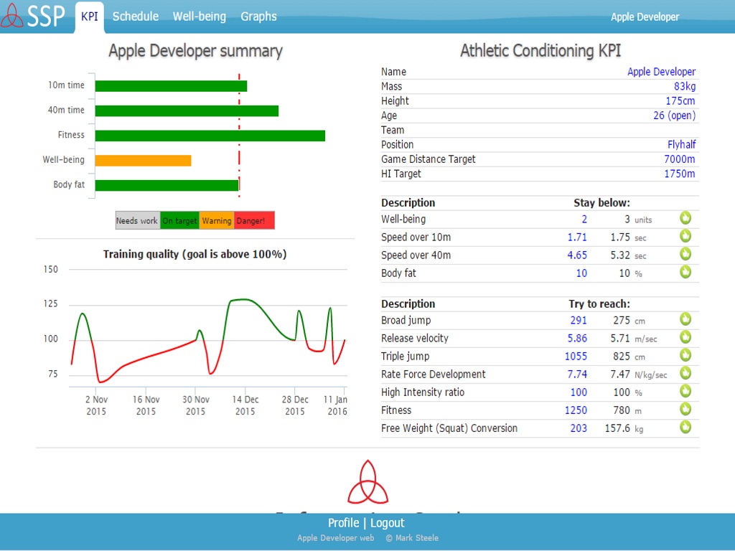This screenshot has width=735, height=551.
Task: Go to the Graphs tab
Action: (258, 17)
